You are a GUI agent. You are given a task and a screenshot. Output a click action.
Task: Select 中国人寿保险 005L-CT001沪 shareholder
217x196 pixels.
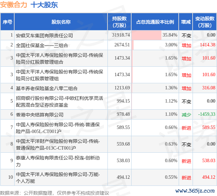(x=58, y=128)
